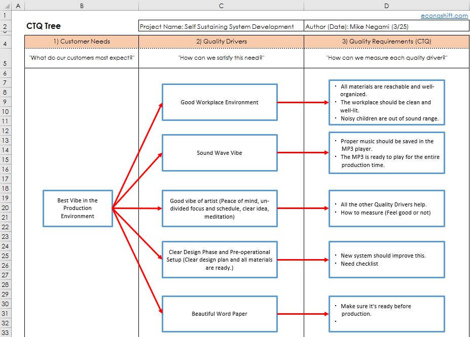The height and width of the screenshot is (337, 470).
Task: Select the 'All materials are reachable' requirements box
Action: tap(387, 102)
